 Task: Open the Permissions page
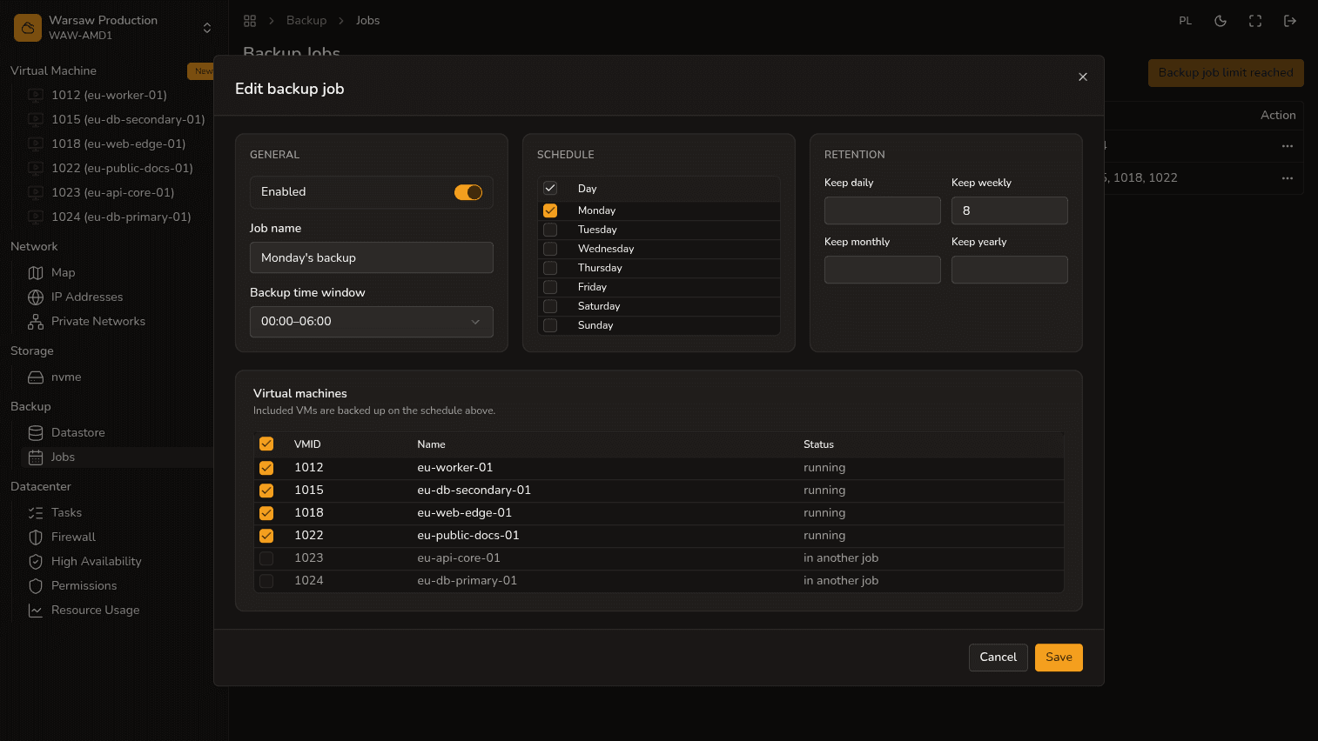(84, 585)
